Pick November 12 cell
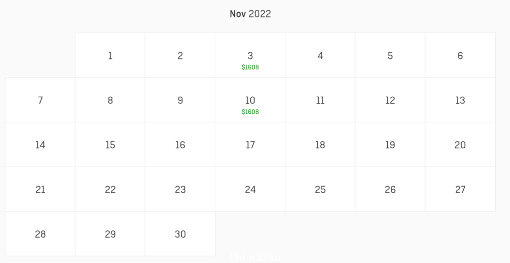This screenshot has width=510, height=263. 390,100
